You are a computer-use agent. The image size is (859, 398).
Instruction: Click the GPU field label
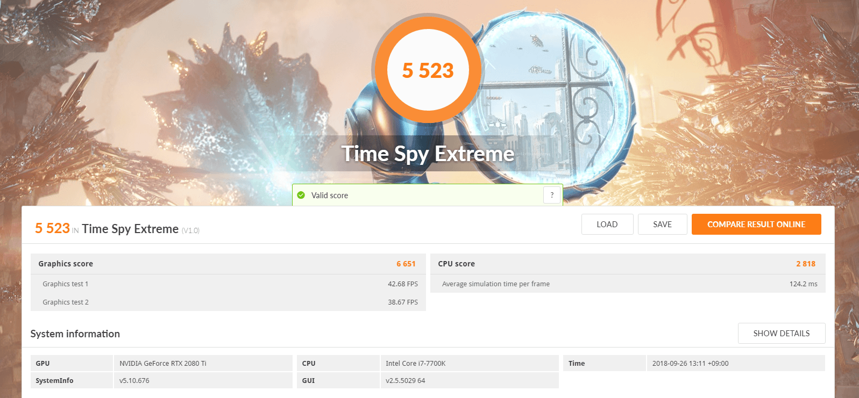[42, 364]
